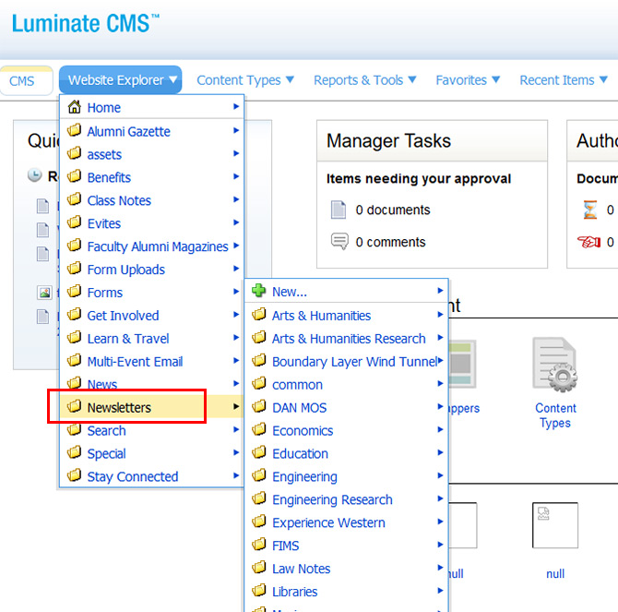Click the documents page icon in Manager Tasks

[339, 210]
